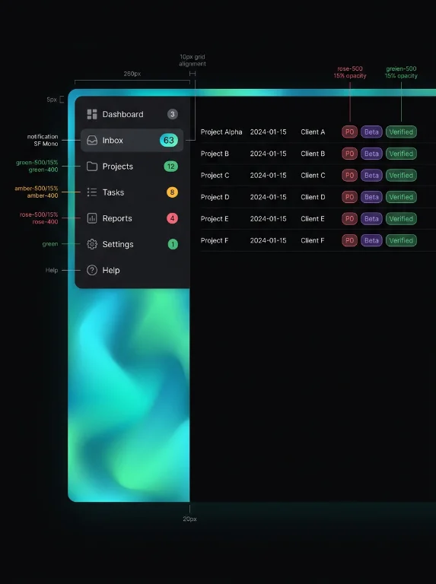This screenshot has height=584, width=436.
Task: Open the Reports sidebar entry
Action: [x=132, y=218]
